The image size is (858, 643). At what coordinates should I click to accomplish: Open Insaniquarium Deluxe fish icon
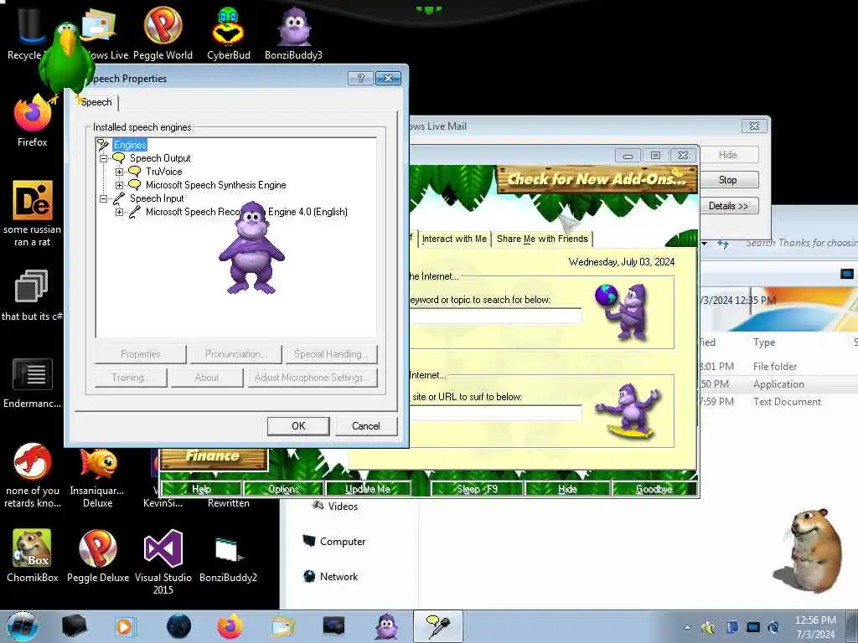click(x=97, y=475)
